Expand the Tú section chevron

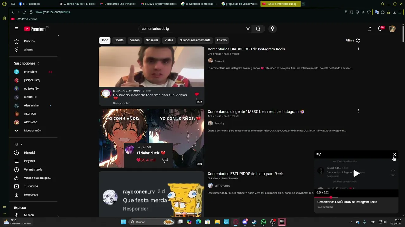[21, 144]
